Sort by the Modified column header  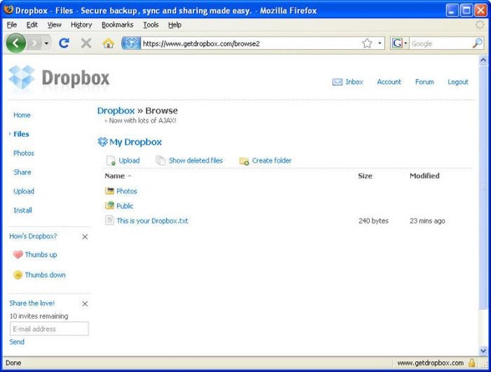(x=425, y=176)
